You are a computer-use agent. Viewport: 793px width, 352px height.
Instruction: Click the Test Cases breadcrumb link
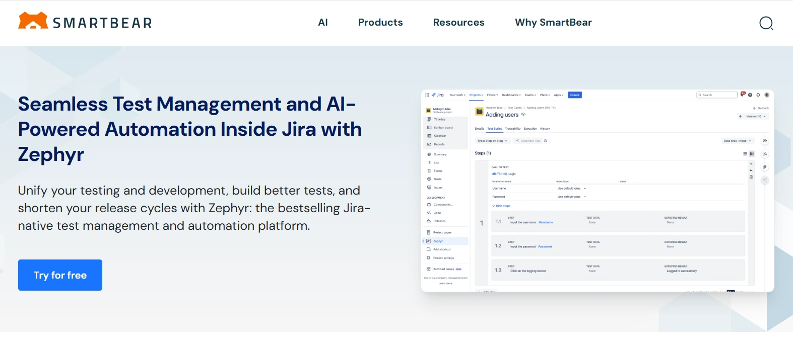coord(514,108)
